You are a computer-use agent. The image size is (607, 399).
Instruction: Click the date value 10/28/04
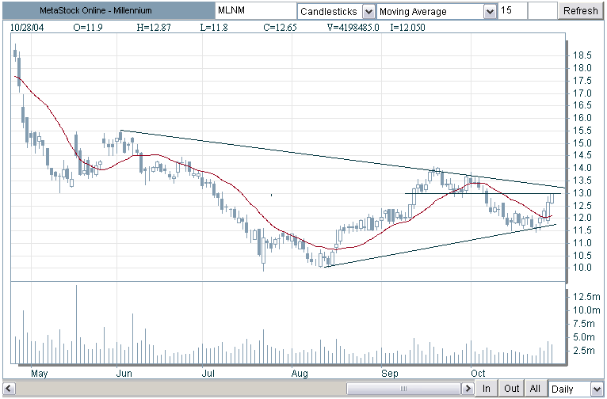(27, 28)
